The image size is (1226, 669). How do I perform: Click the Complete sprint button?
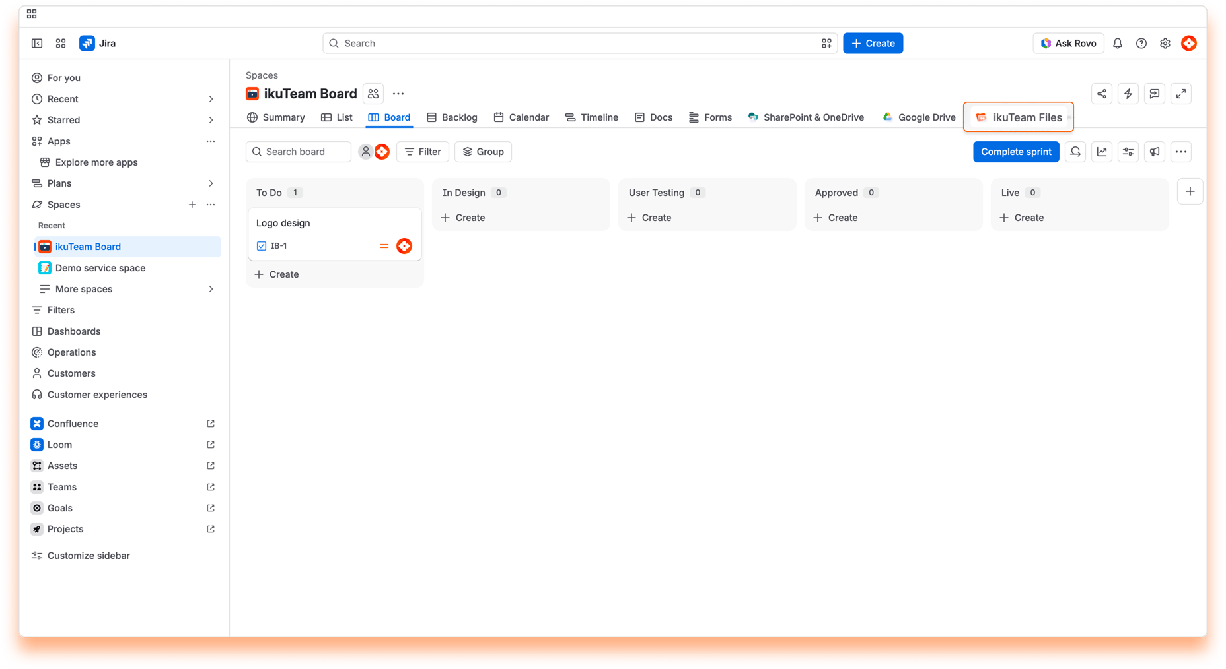coord(1016,152)
